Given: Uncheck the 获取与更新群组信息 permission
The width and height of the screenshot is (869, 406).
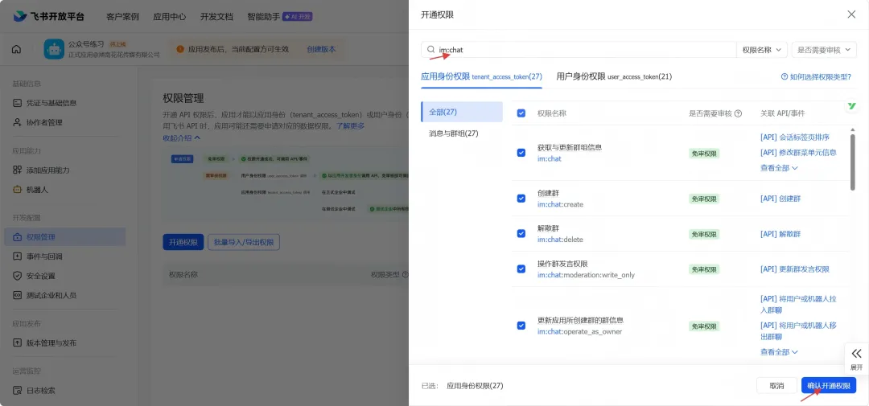Looking at the screenshot, I should tap(521, 153).
